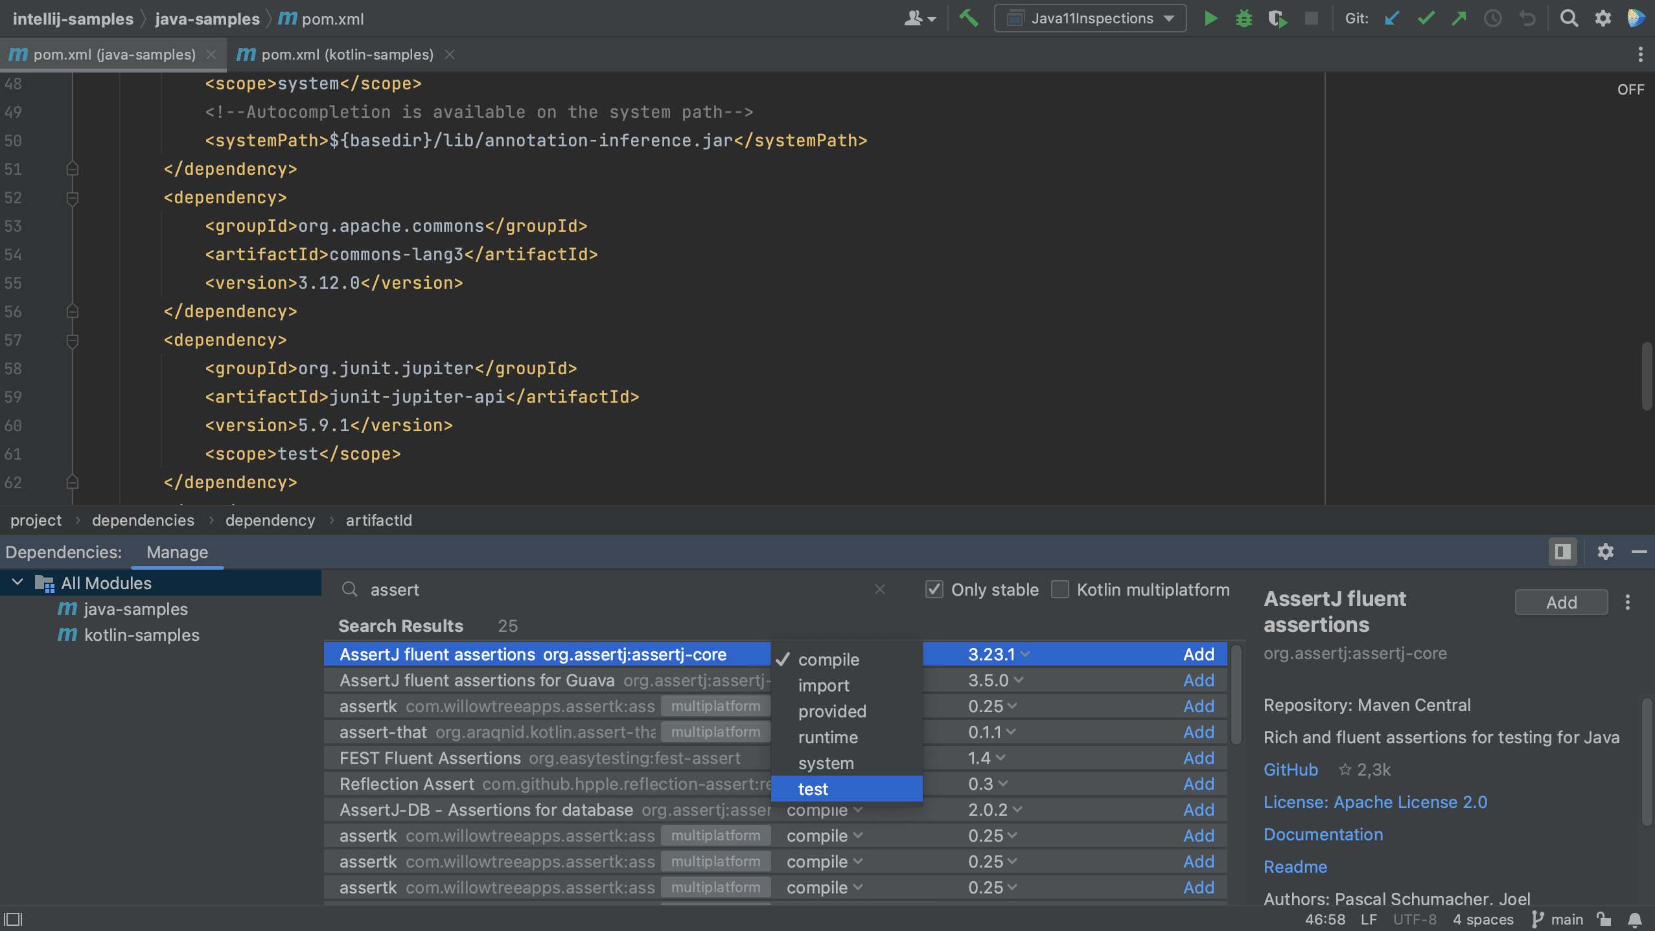1655x931 pixels.
Task: Open version 1.4 dropdown for FEST Assertions
Action: click(x=986, y=758)
